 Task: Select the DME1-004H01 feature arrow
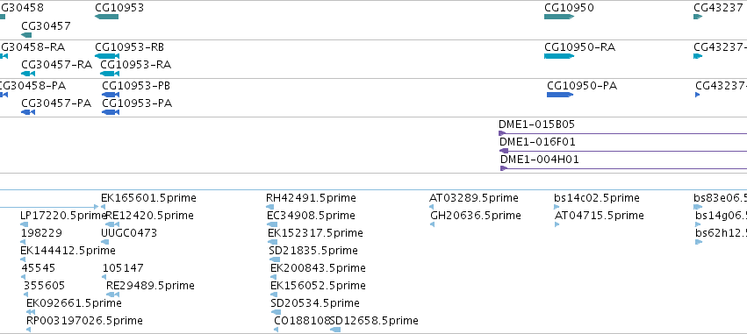pos(504,168)
